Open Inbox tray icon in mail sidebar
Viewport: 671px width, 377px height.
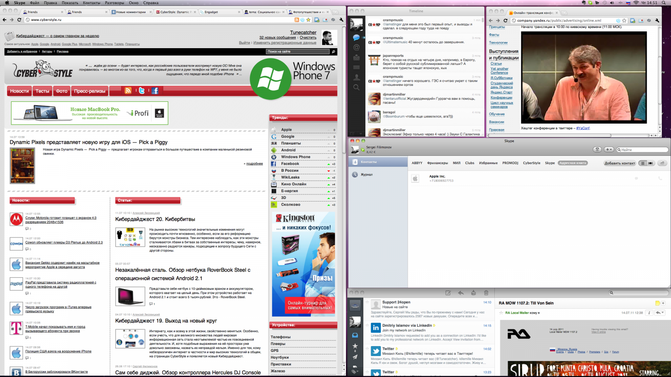click(355, 335)
